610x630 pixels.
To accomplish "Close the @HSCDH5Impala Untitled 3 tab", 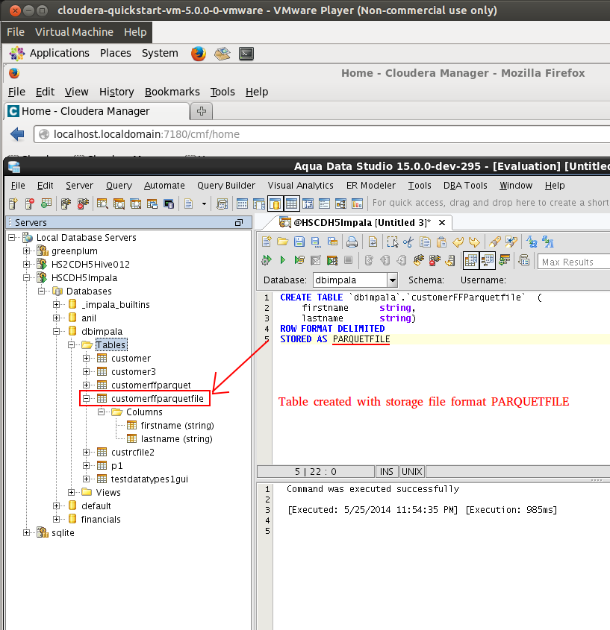I will (x=442, y=223).
